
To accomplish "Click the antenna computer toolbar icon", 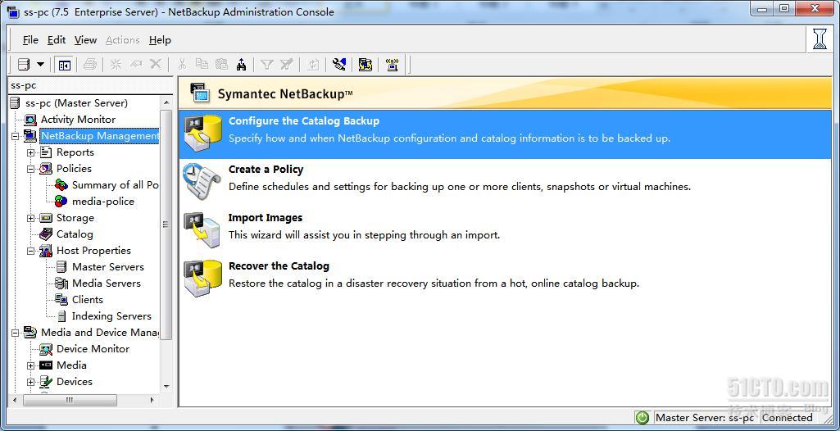I will [393, 65].
